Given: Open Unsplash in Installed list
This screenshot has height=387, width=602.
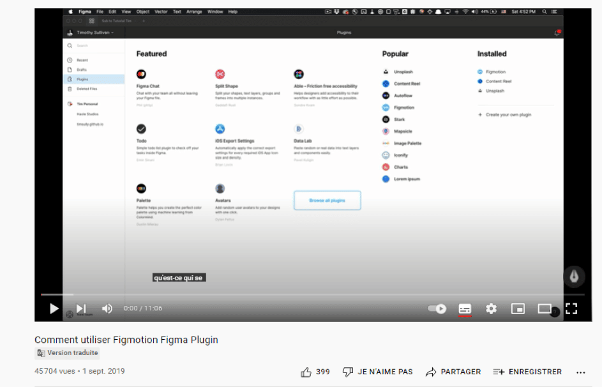Looking at the screenshot, I should click(491, 91).
